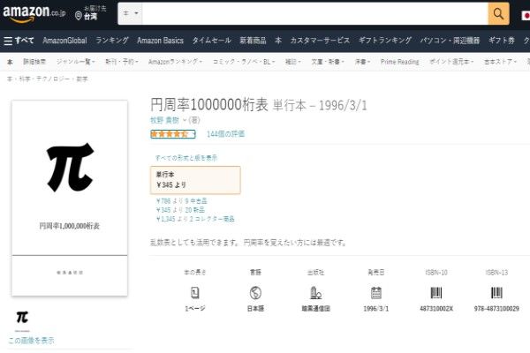Screen dimensions: 530x353
Task: Open the author link 牧野 貴樹
Action: point(164,120)
